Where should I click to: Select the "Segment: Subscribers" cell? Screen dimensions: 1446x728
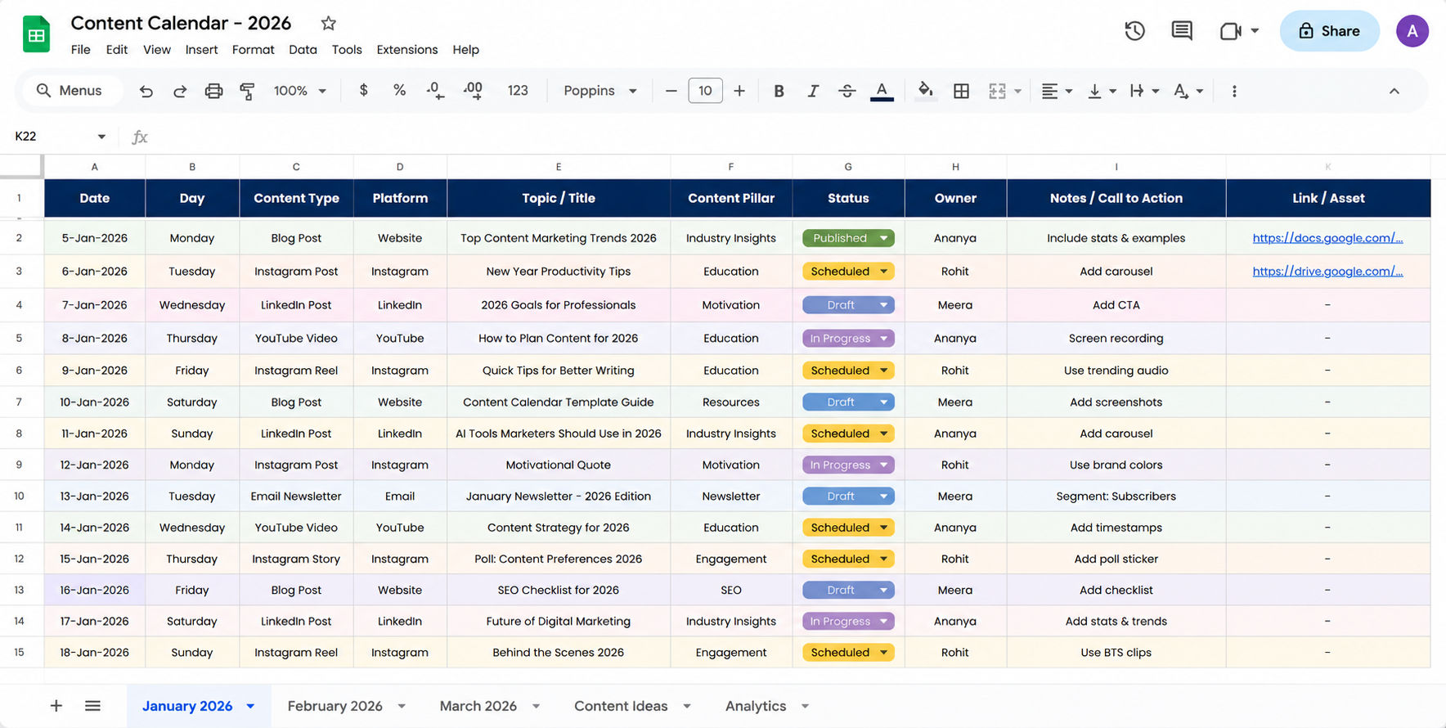click(x=1116, y=497)
